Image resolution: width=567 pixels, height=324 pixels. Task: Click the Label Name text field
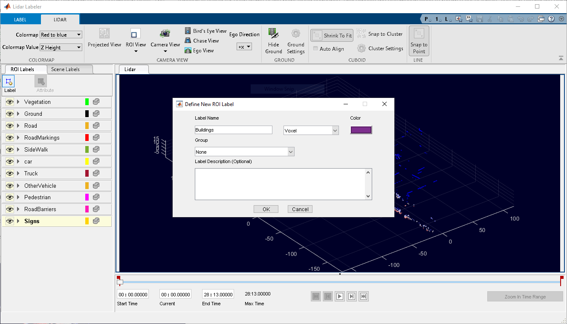pos(233,130)
